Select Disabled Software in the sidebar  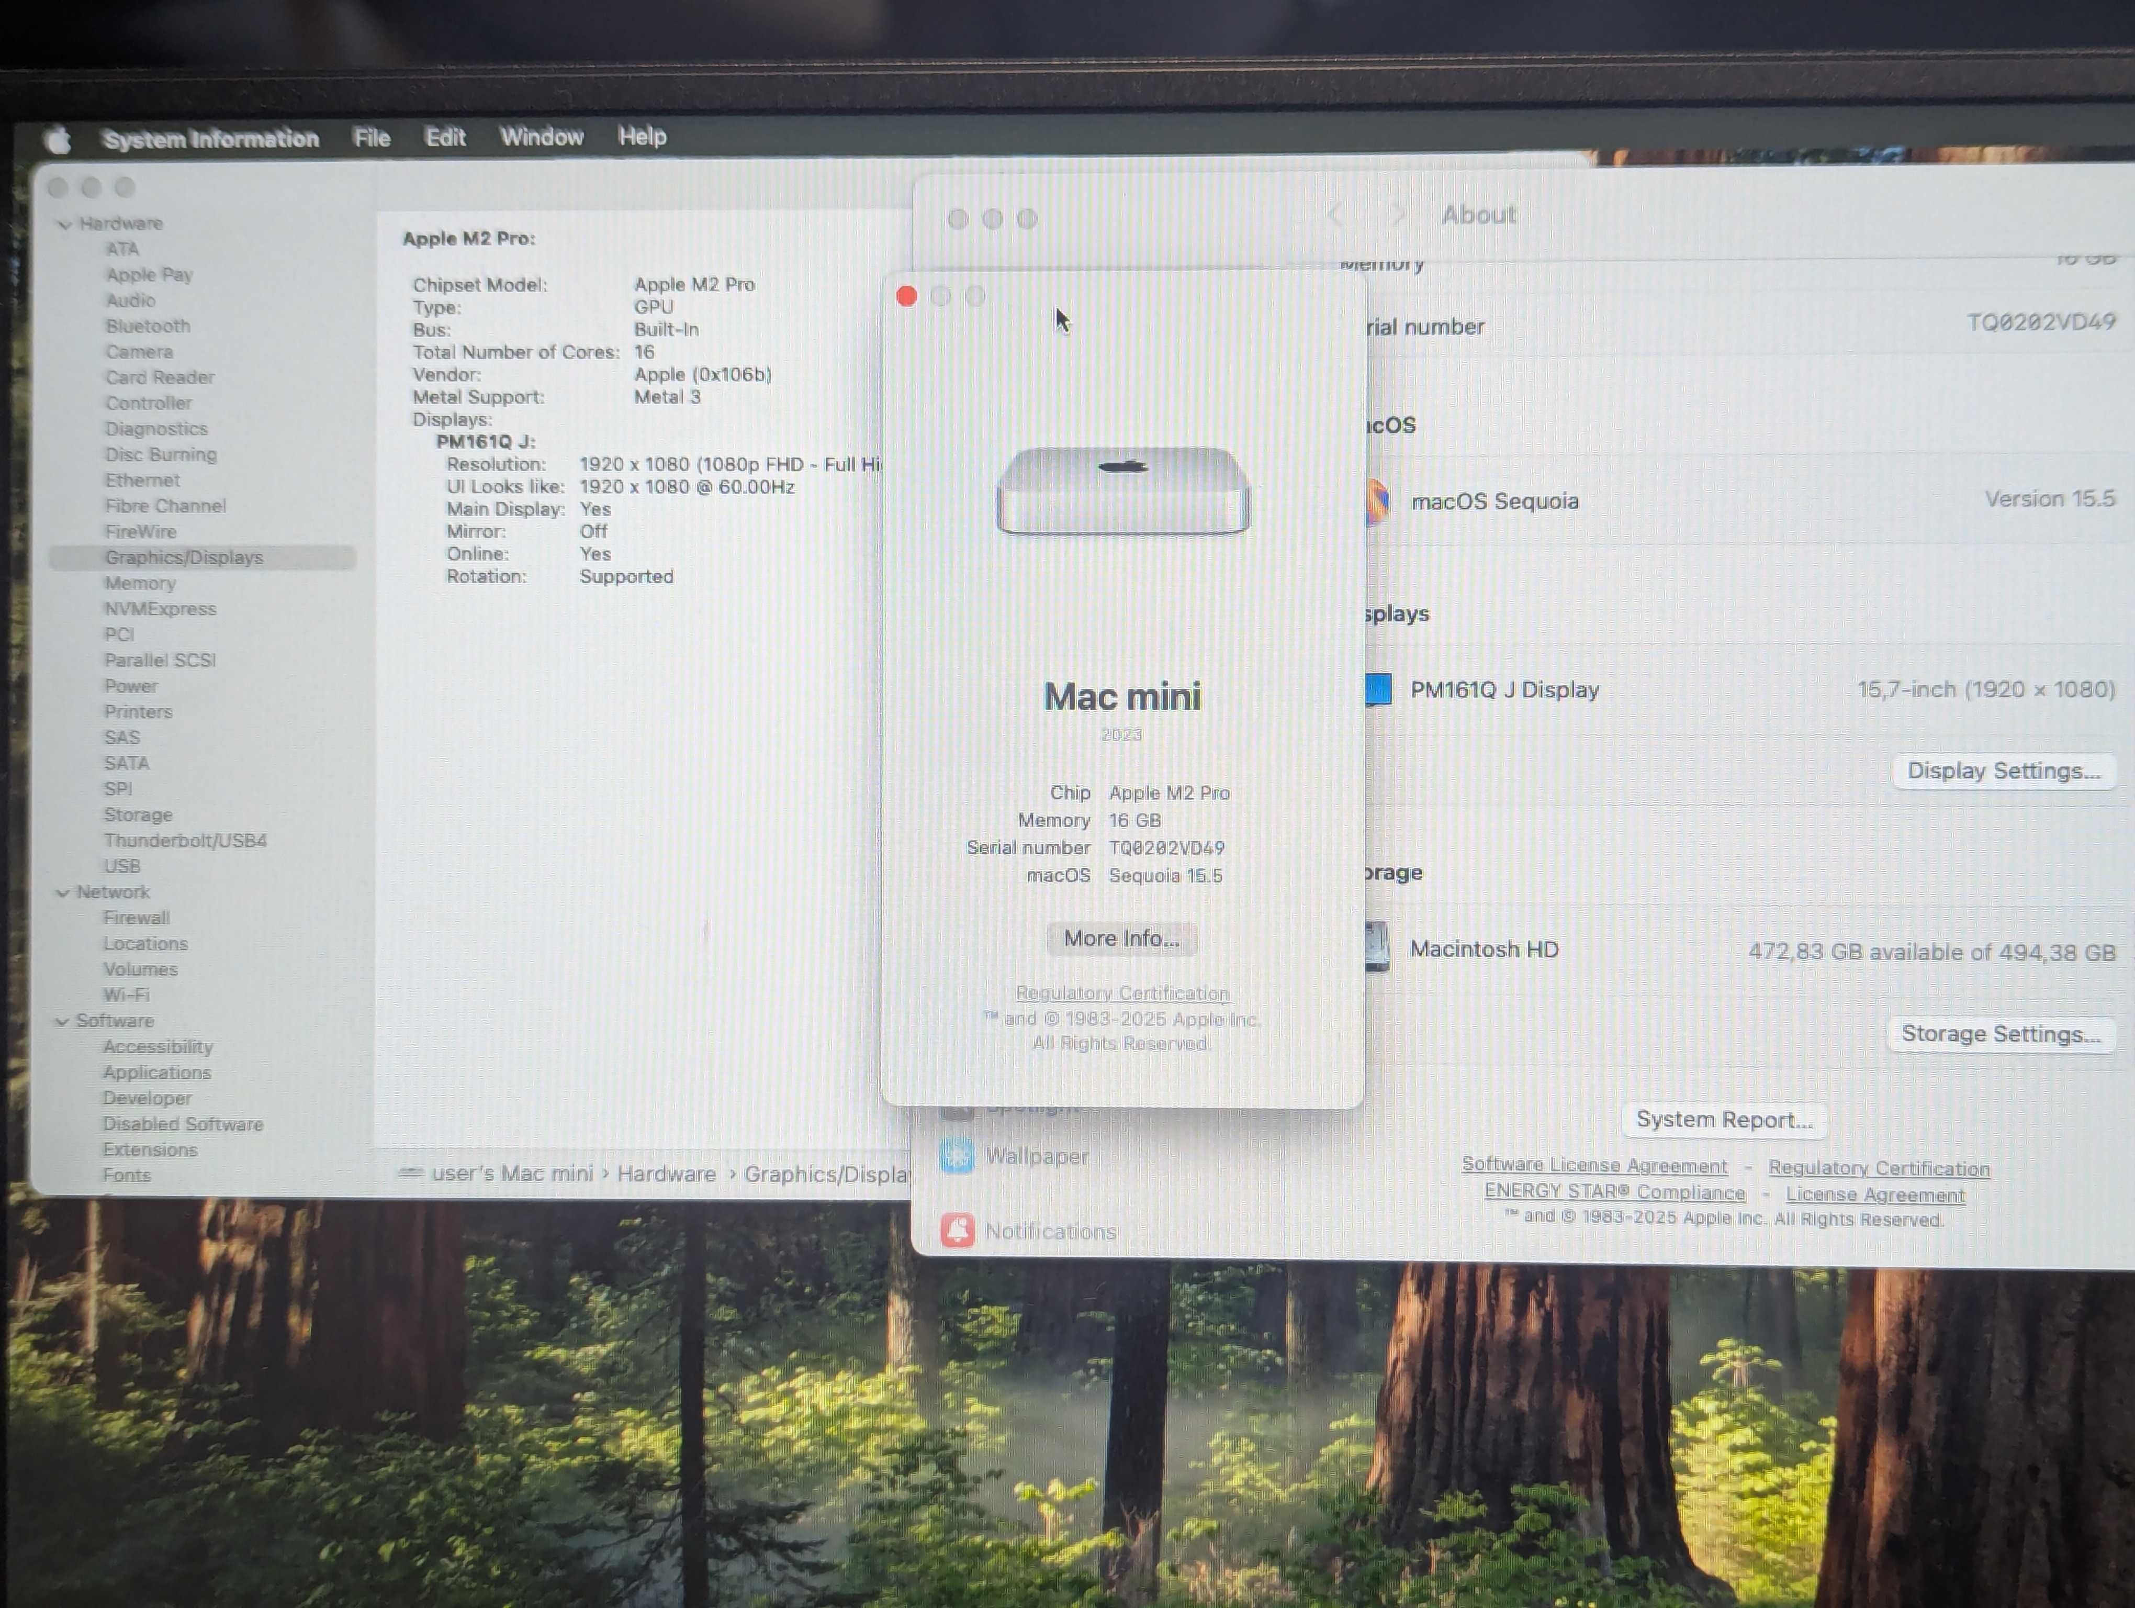click(x=183, y=1124)
